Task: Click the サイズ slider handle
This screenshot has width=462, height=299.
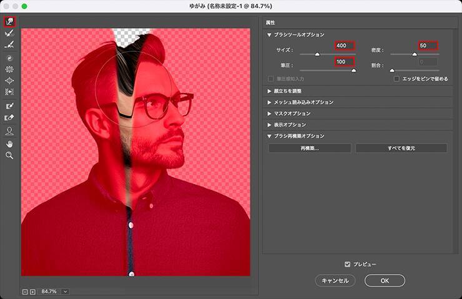Action: click(x=317, y=55)
